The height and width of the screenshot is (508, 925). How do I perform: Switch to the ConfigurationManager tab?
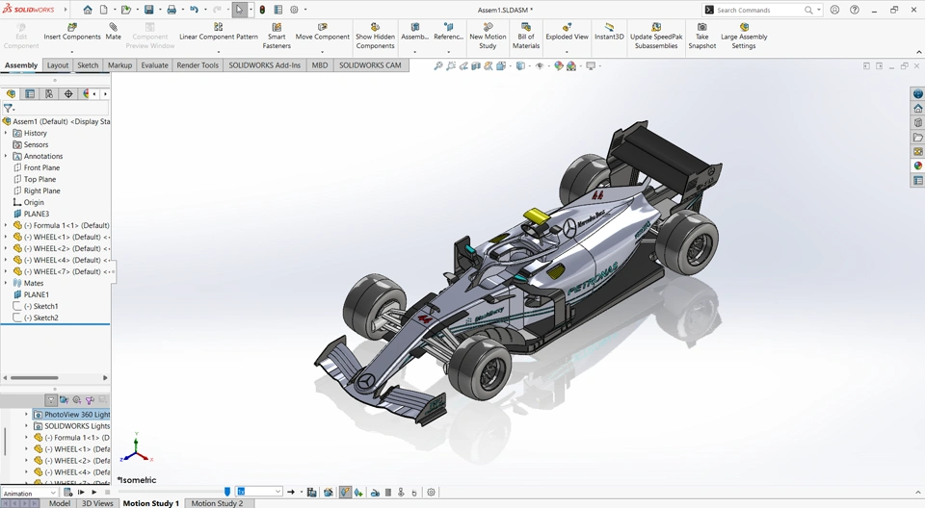tap(49, 93)
